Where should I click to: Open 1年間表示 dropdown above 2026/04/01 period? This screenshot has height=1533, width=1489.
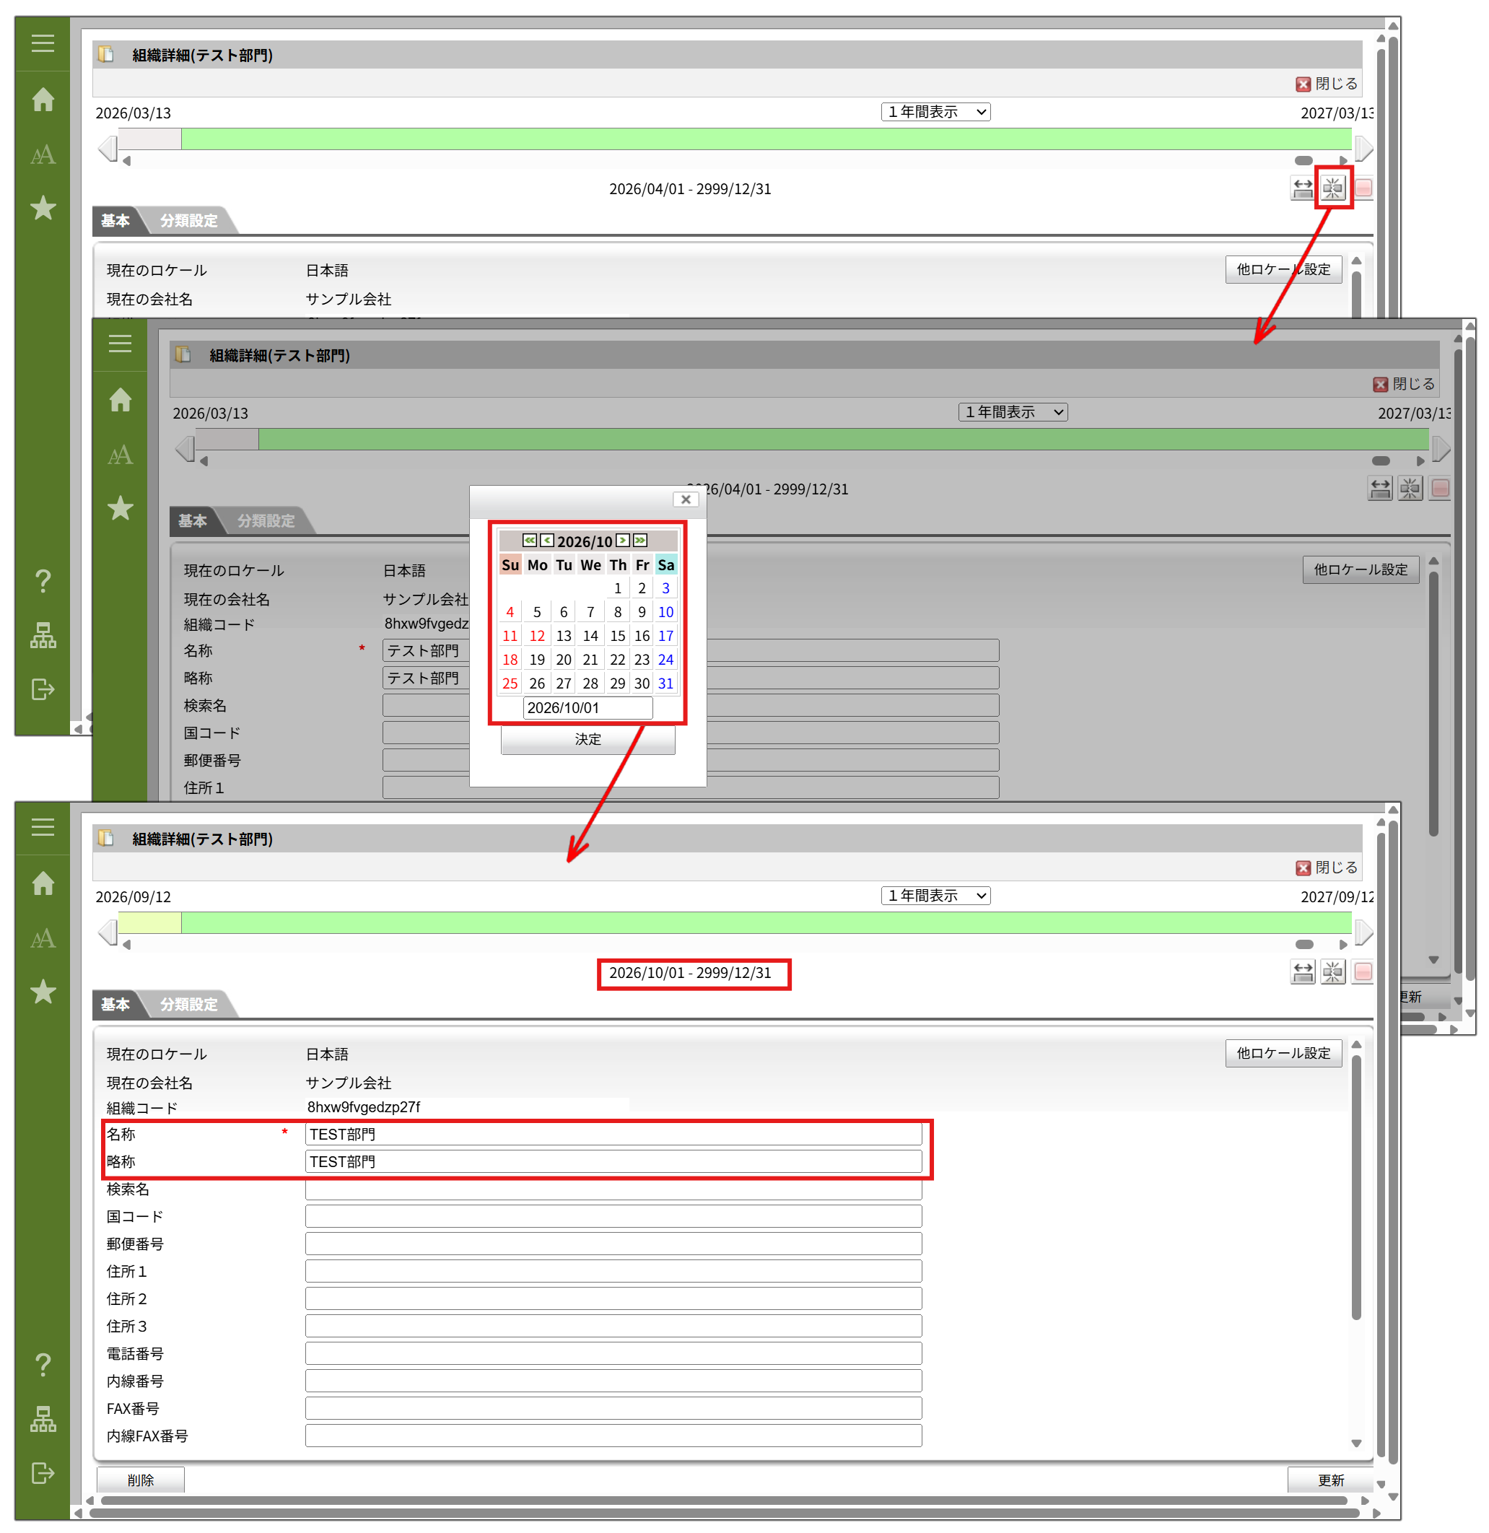click(x=935, y=112)
